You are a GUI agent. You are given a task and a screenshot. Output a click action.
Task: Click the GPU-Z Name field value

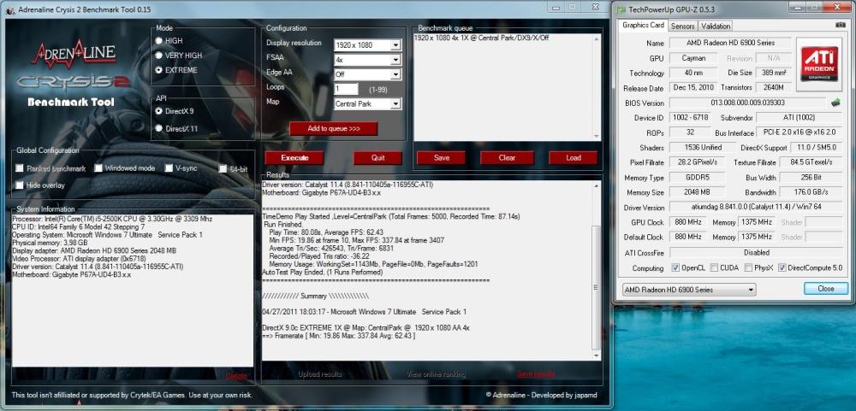729,43
